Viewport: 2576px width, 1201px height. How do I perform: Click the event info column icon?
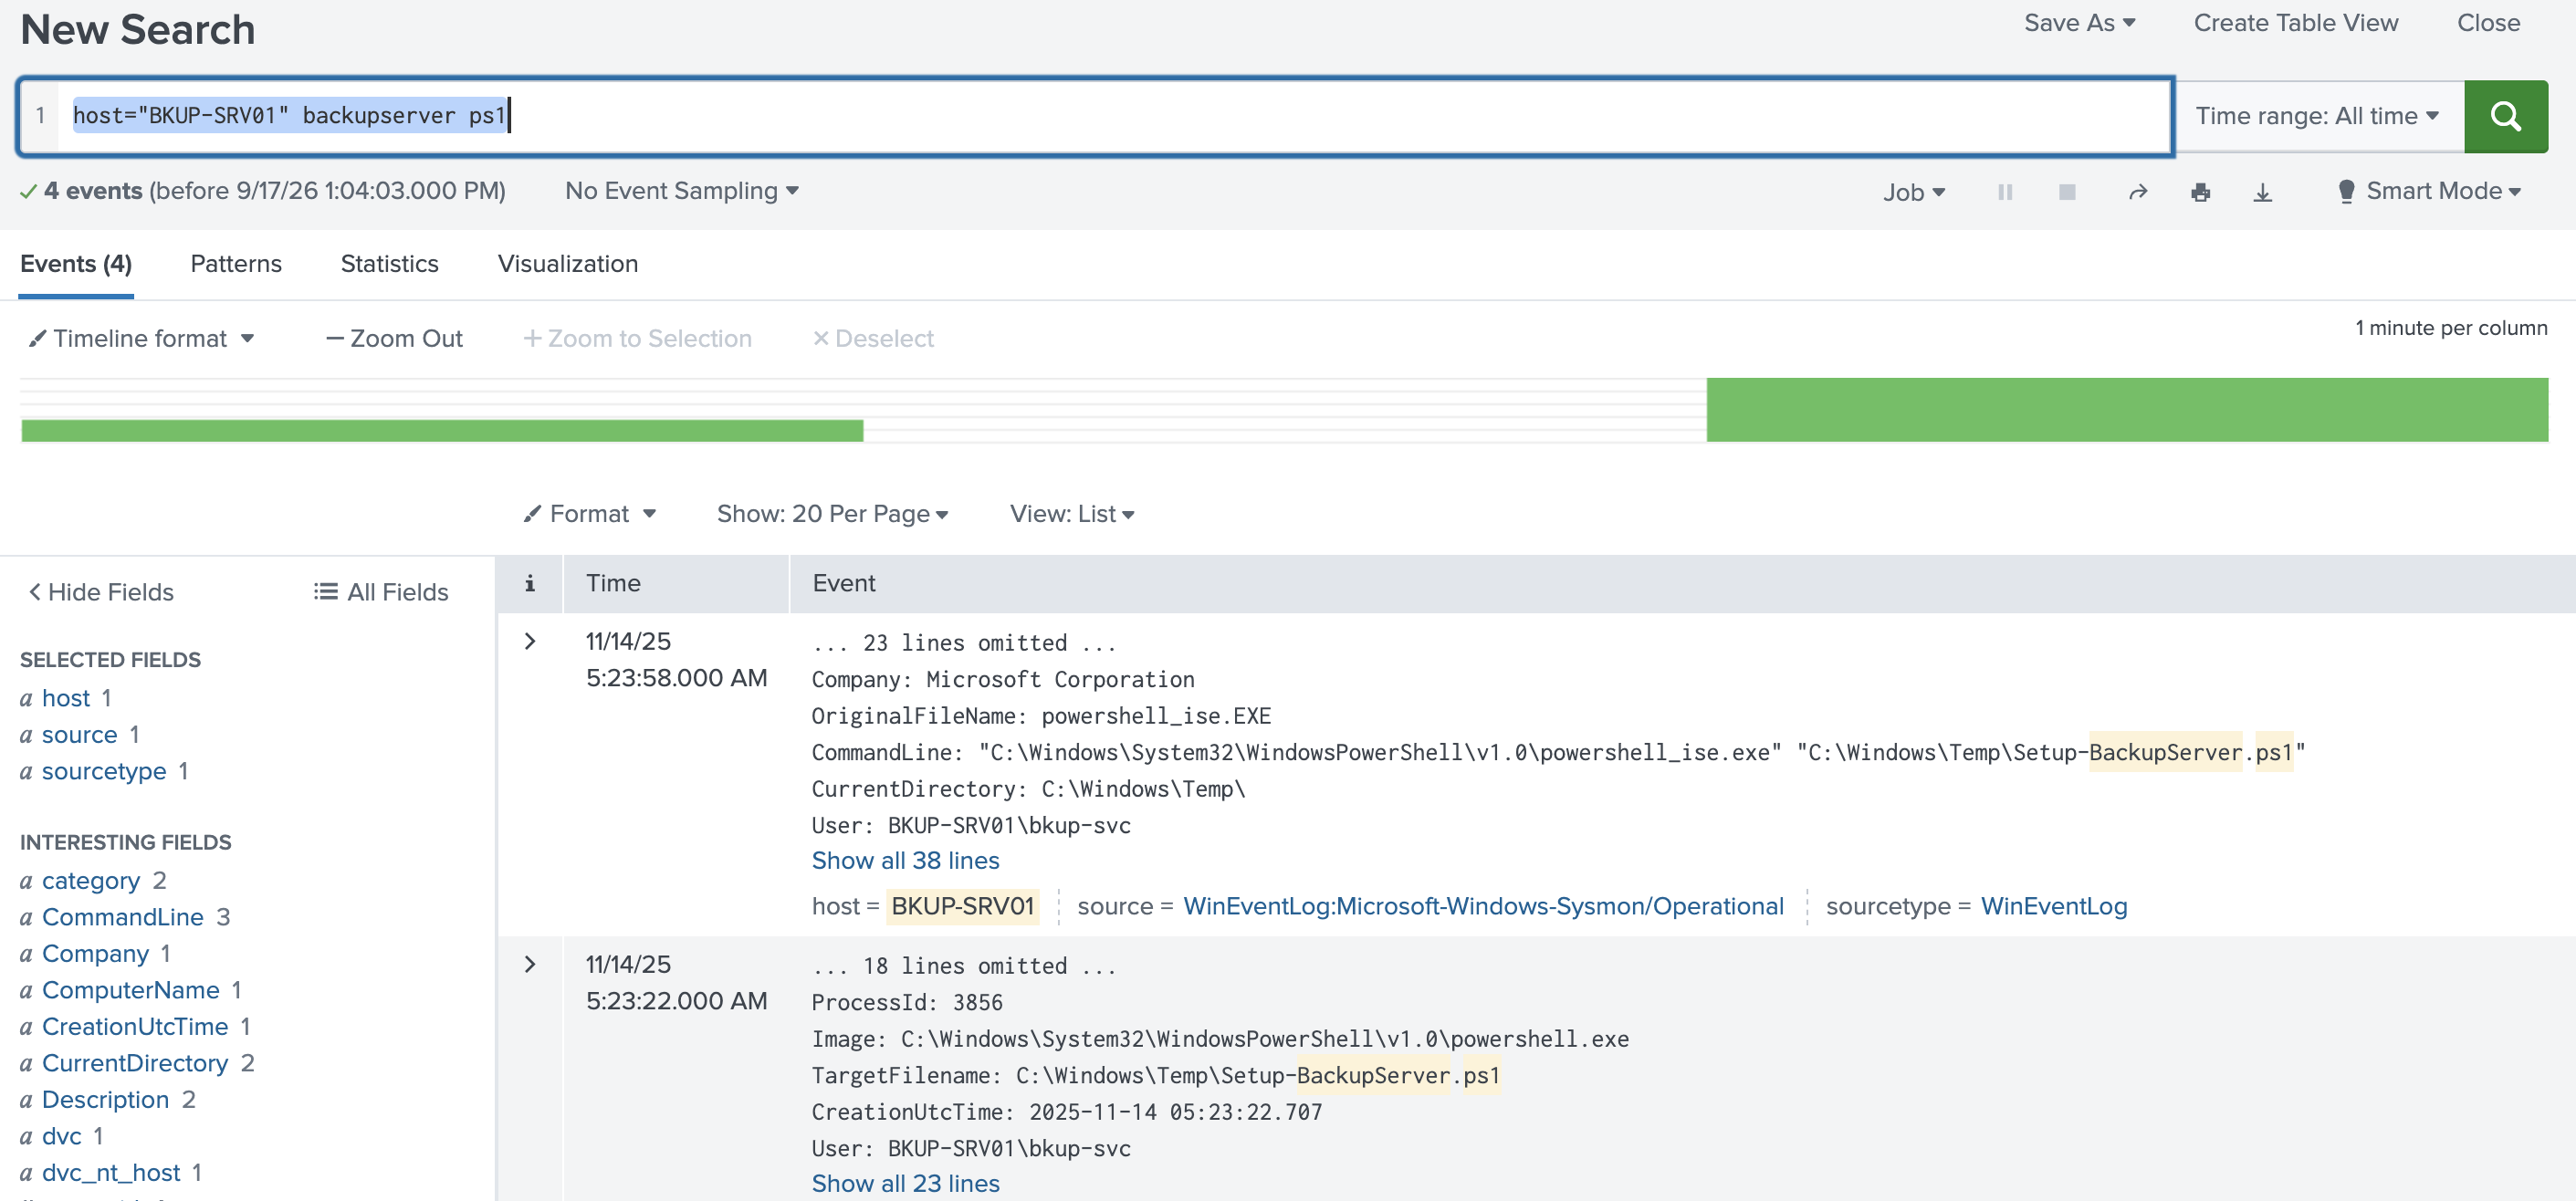click(x=530, y=583)
